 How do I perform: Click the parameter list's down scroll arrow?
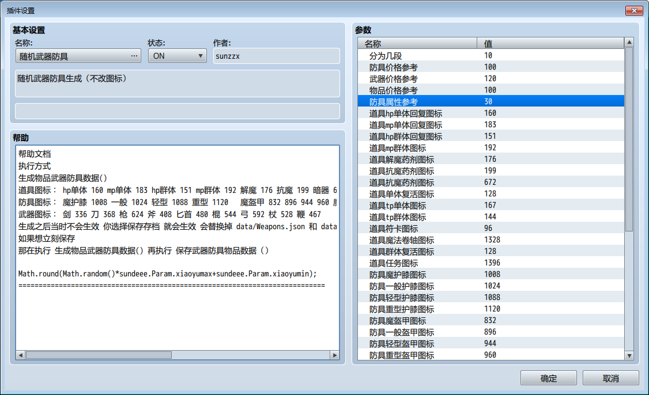tap(629, 355)
